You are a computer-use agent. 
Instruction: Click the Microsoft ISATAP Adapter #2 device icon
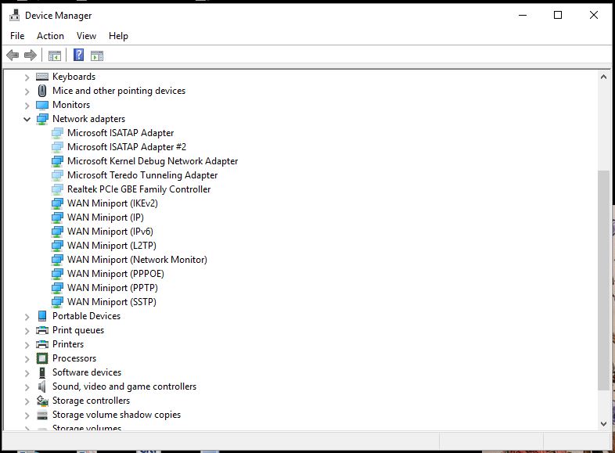pyautogui.click(x=57, y=147)
